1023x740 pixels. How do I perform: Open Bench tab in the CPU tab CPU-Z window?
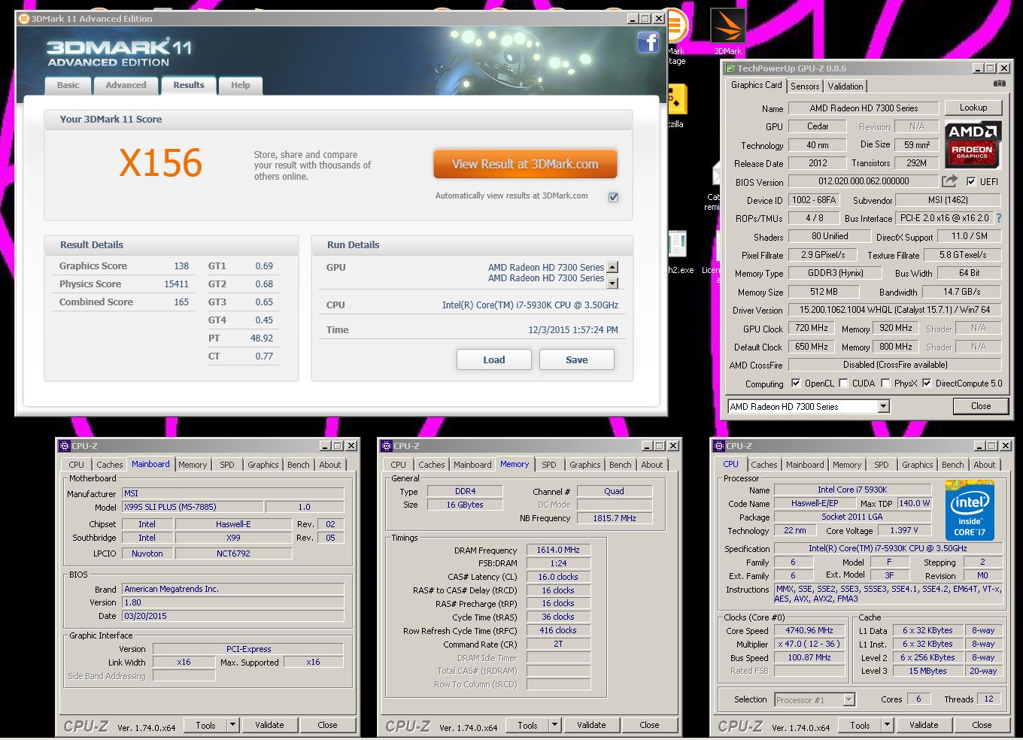tap(953, 465)
